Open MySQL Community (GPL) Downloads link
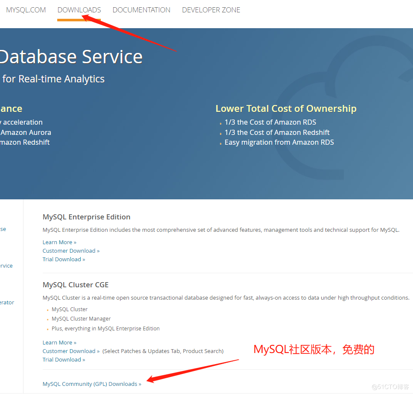The width and height of the screenshot is (413, 394). [92, 384]
